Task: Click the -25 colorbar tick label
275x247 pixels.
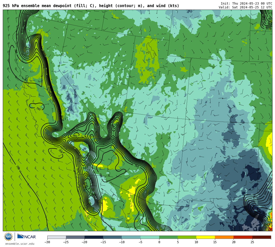Action: (66, 242)
